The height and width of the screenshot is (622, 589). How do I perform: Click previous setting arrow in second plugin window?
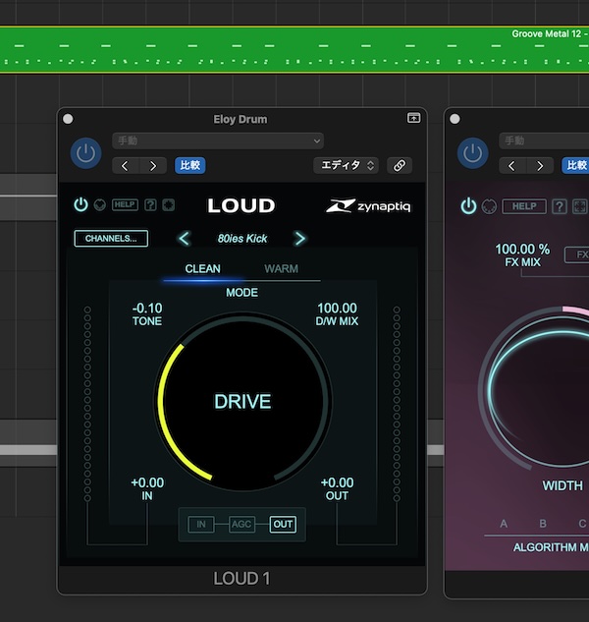point(511,165)
